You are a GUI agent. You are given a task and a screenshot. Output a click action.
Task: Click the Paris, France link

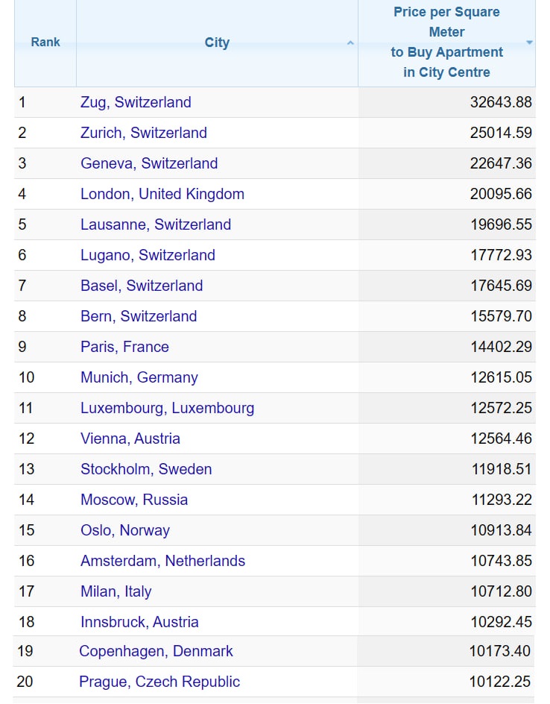pyautogui.click(x=124, y=347)
